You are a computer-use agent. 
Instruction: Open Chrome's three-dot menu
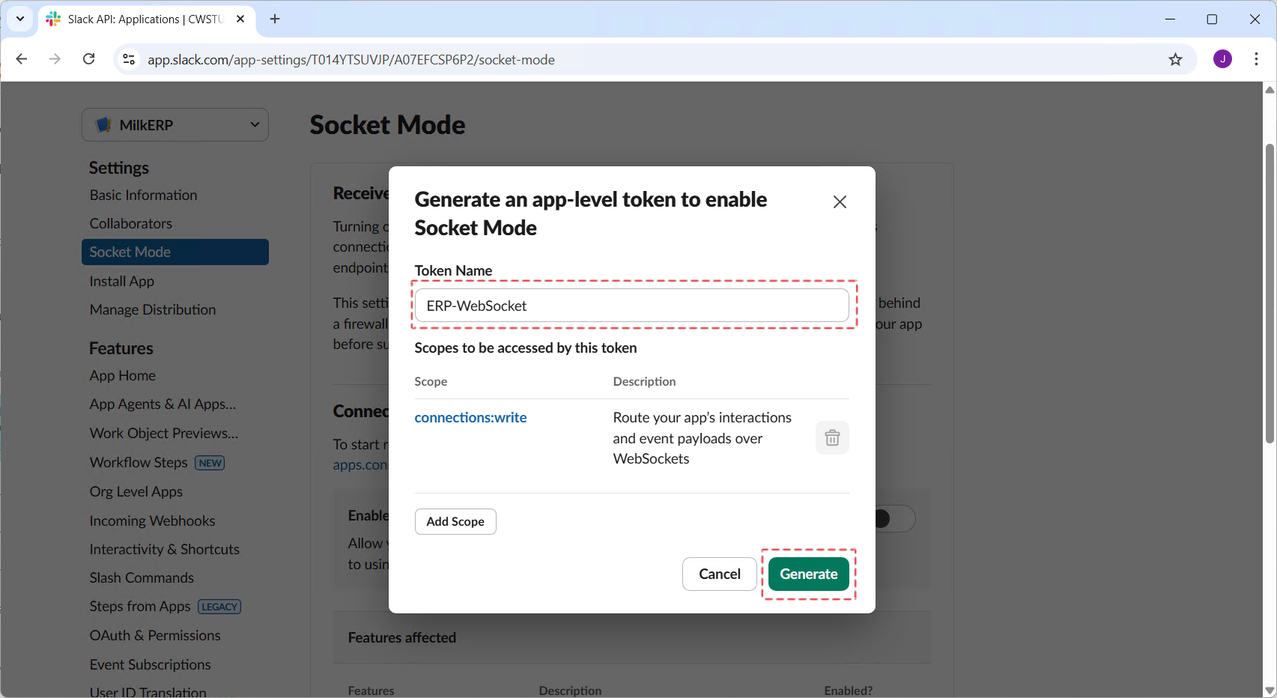[x=1256, y=59]
